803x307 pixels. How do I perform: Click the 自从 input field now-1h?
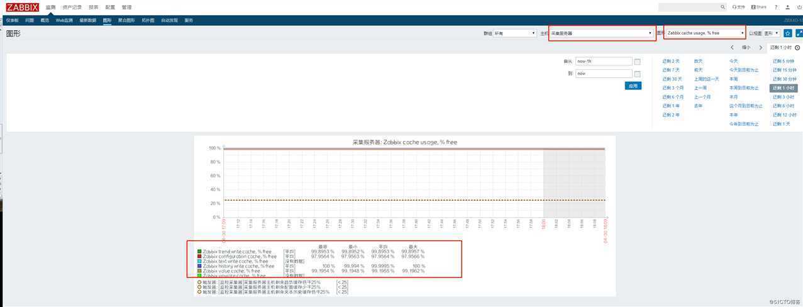click(604, 62)
